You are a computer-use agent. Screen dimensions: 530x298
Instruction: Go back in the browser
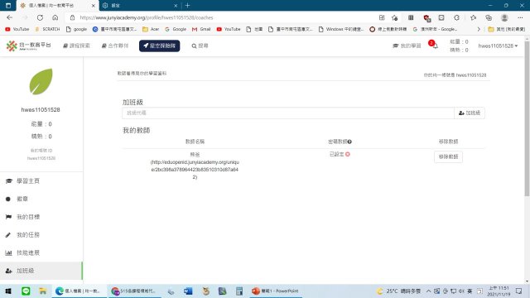click(9, 17)
